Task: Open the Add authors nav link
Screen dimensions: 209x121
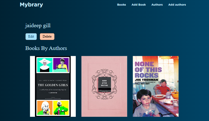Action: pyautogui.click(x=177, y=5)
